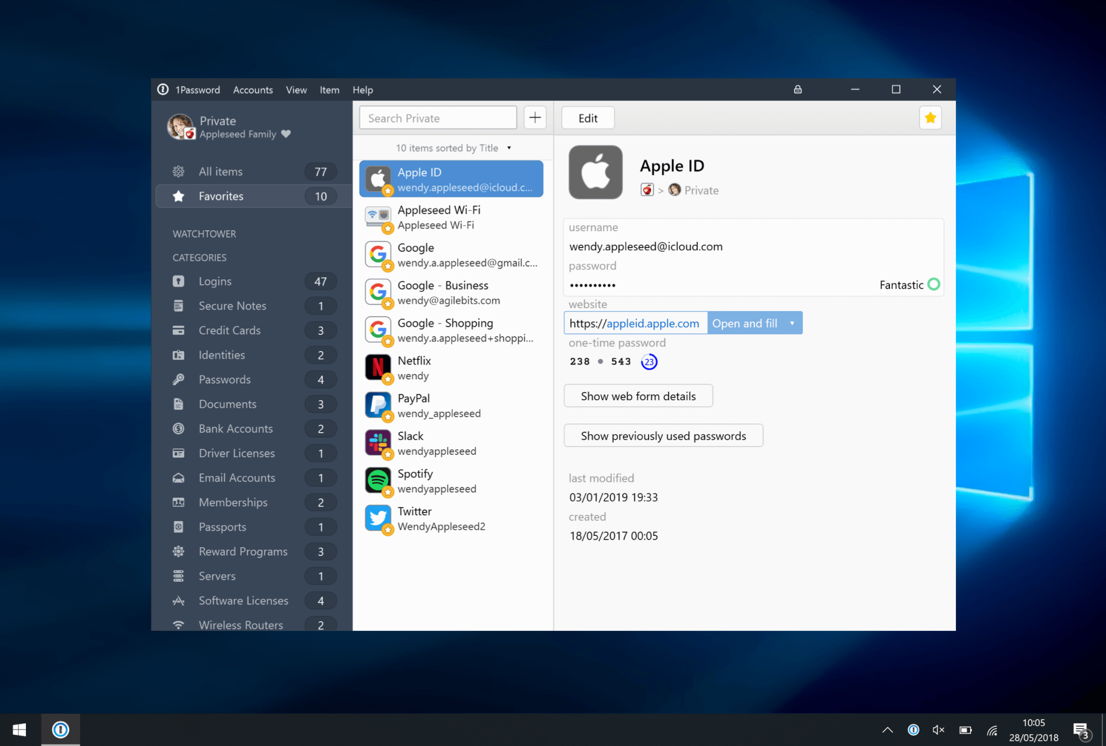Open the Credit Cards category icon
Image resolution: width=1106 pixels, height=746 pixels.
coord(178,330)
